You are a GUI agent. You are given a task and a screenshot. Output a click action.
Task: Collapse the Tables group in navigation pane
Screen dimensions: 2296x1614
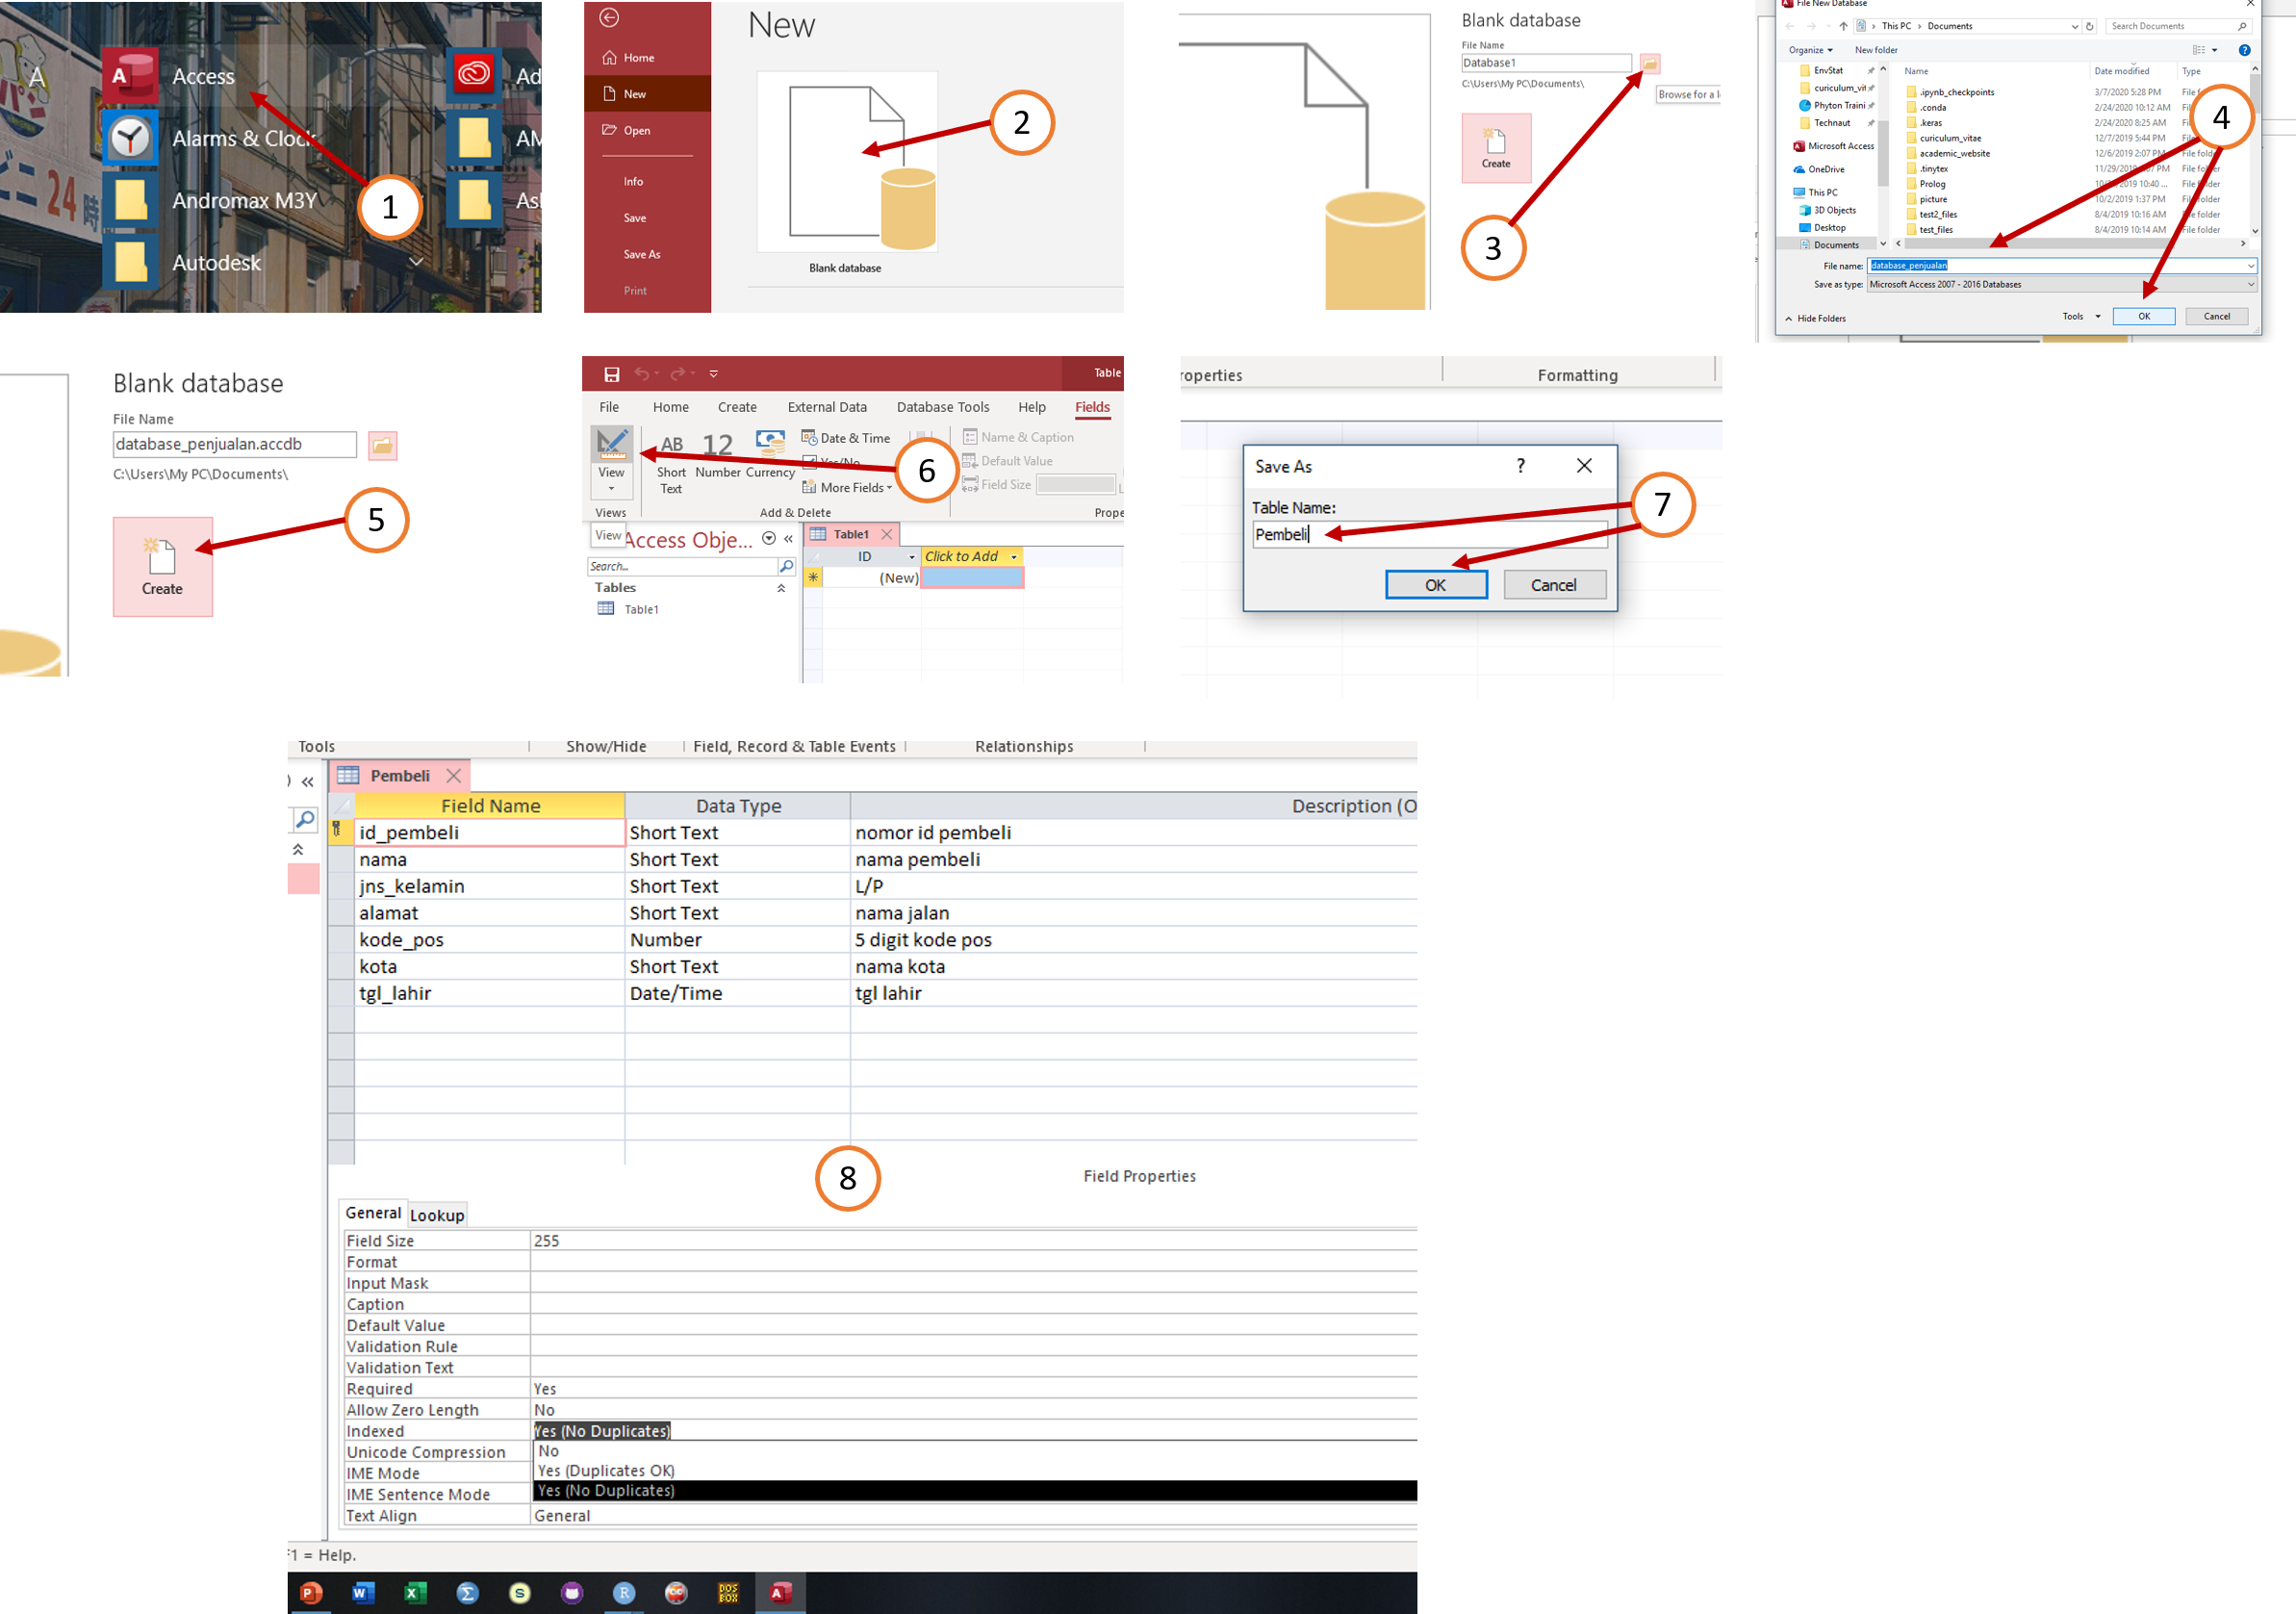pos(781,588)
